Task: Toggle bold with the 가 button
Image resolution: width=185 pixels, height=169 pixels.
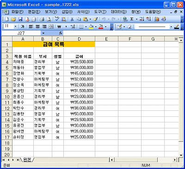Action: click(x=23, y=27)
